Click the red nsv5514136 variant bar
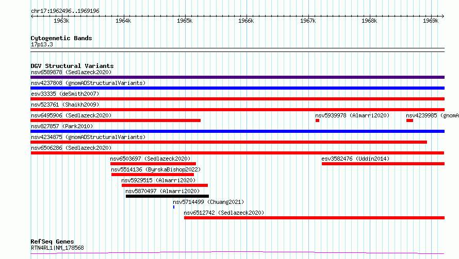 (x=153, y=175)
